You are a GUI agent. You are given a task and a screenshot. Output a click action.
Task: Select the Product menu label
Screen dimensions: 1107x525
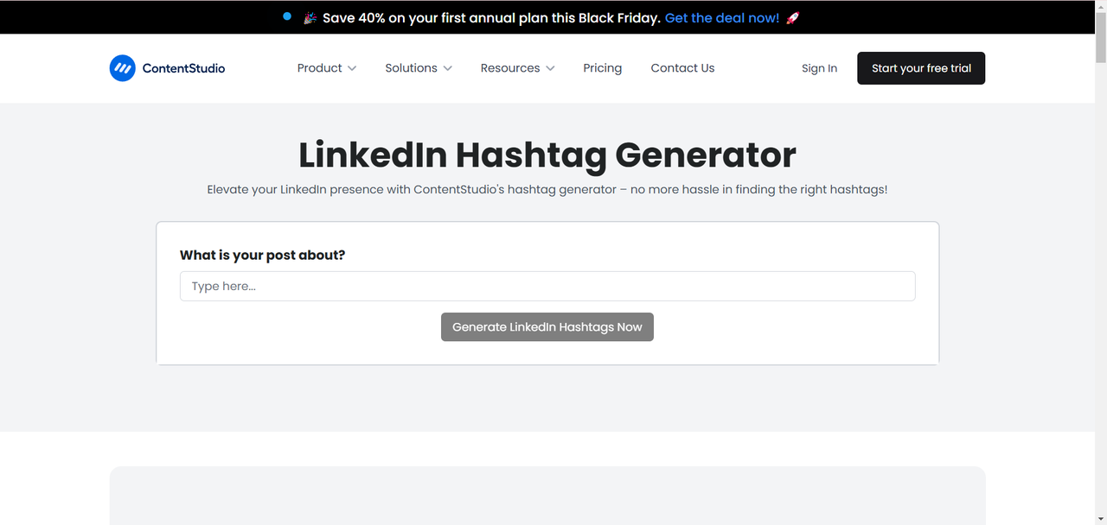pyautogui.click(x=319, y=68)
